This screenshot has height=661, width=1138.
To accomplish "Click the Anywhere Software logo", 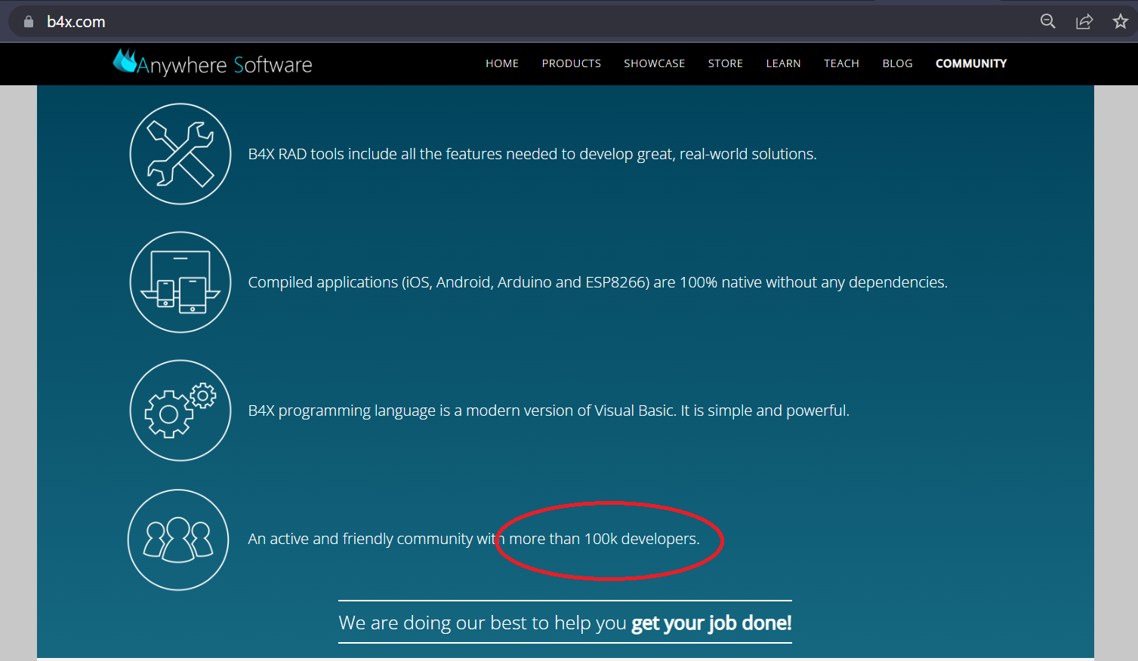I will (x=212, y=63).
